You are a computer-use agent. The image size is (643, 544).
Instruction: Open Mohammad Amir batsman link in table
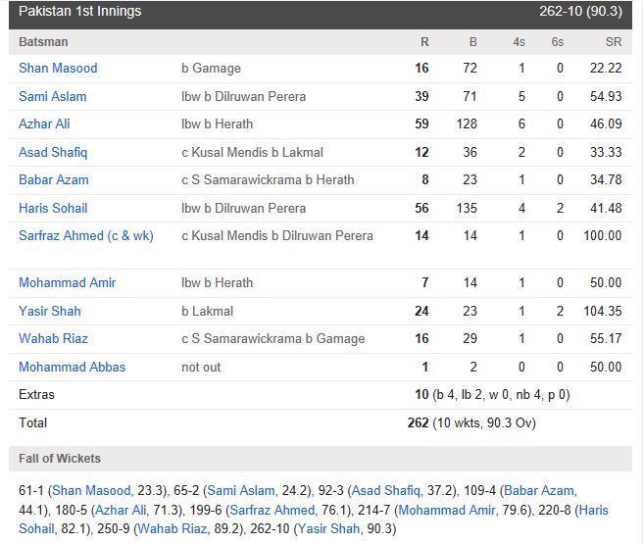68,282
